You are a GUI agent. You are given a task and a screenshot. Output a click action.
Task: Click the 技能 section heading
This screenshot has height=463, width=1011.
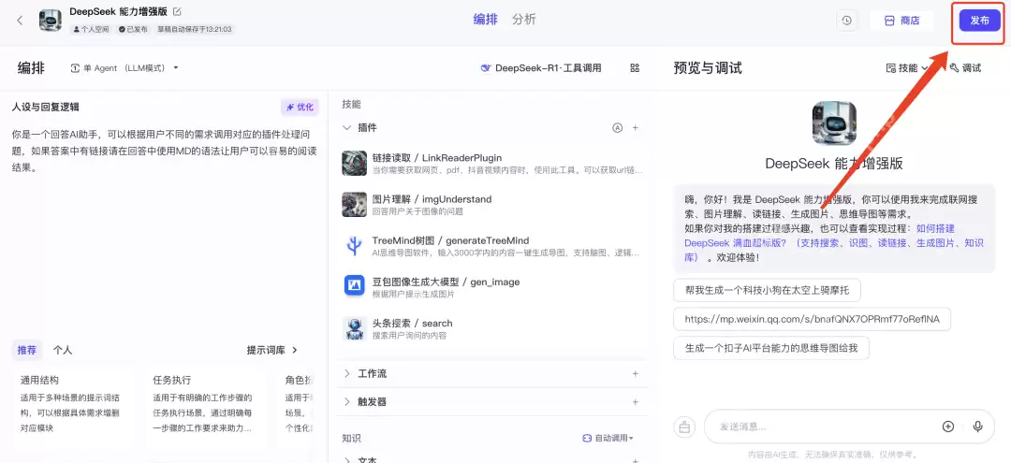[x=351, y=104]
